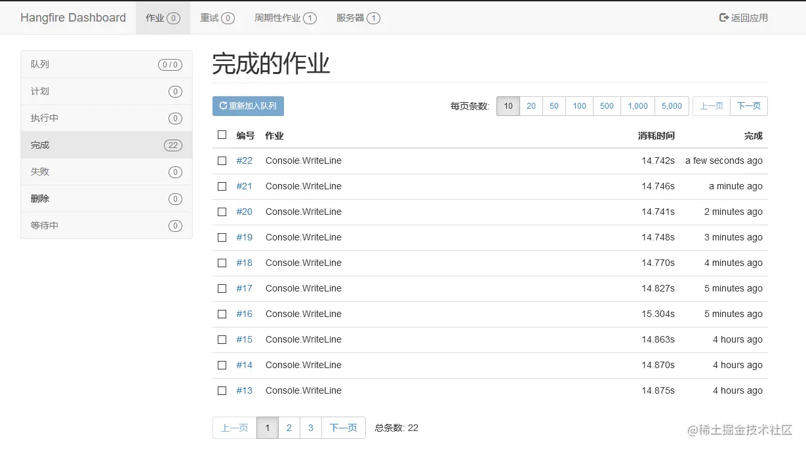Select 执行中 in sidebar
The height and width of the screenshot is (450, 806).
point(106,118)
